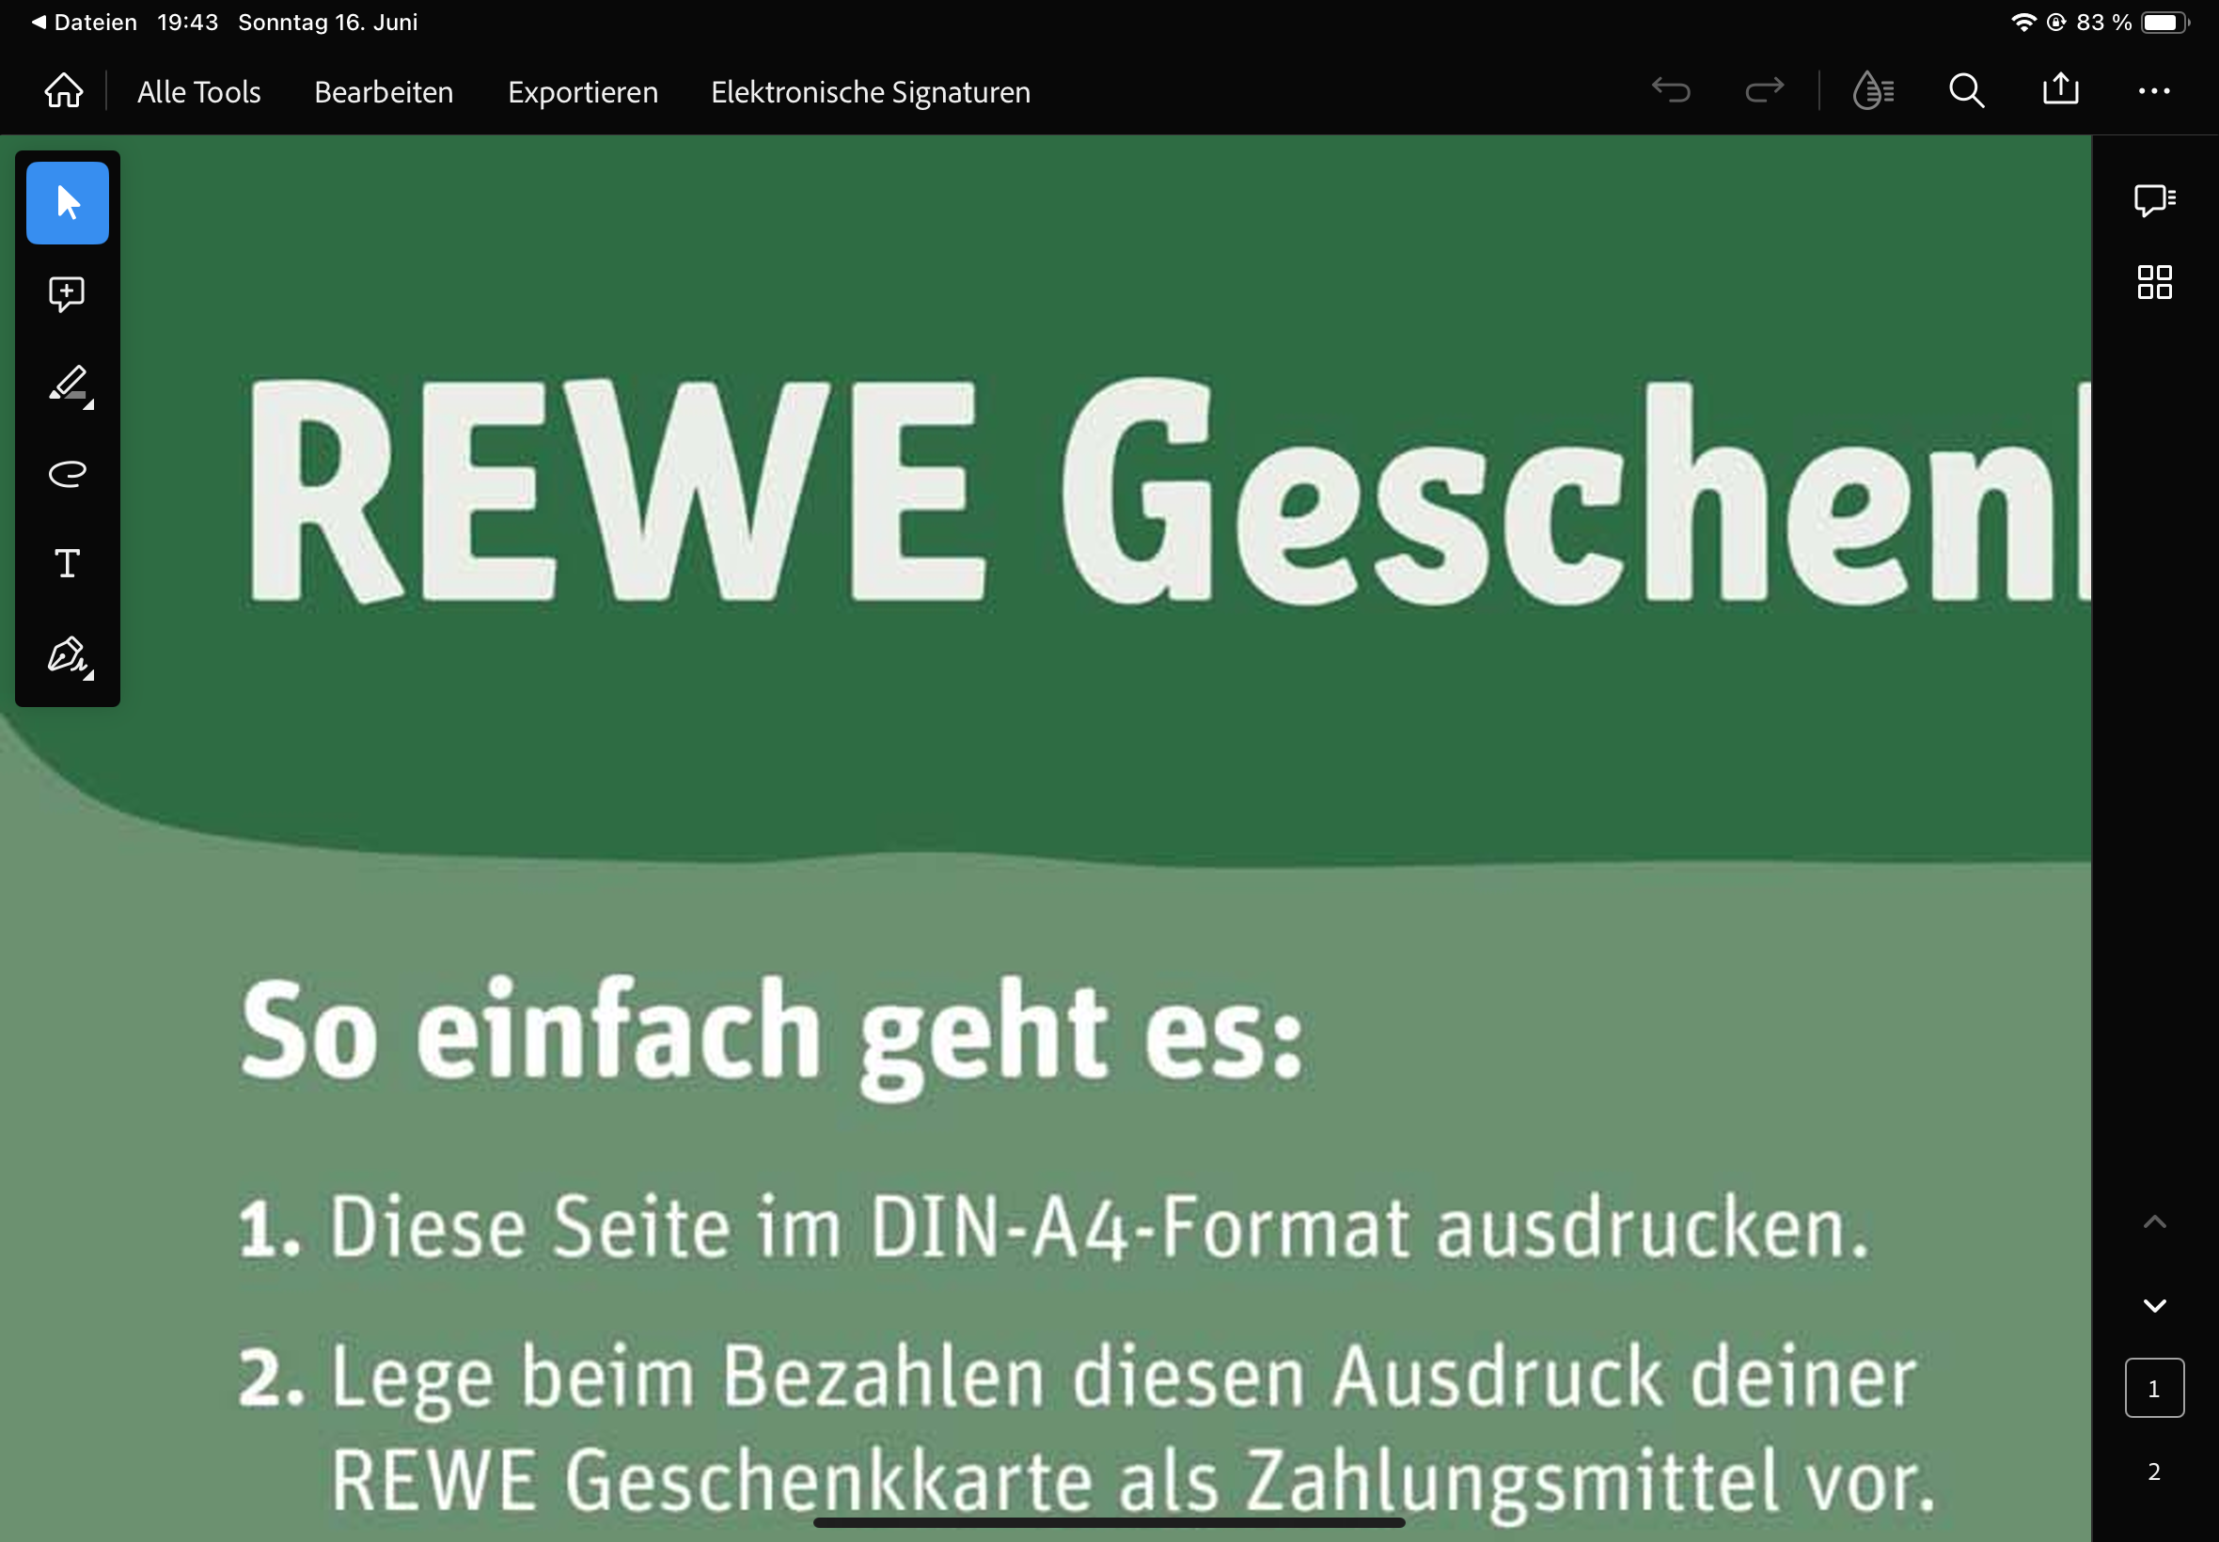2219x1542 pixels.
Task: Choose the highlighter pen tool
Action: 67,385
